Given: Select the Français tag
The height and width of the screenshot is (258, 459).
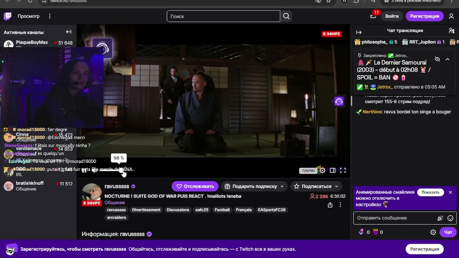Looking at the screenshot, I should point(244,210).
